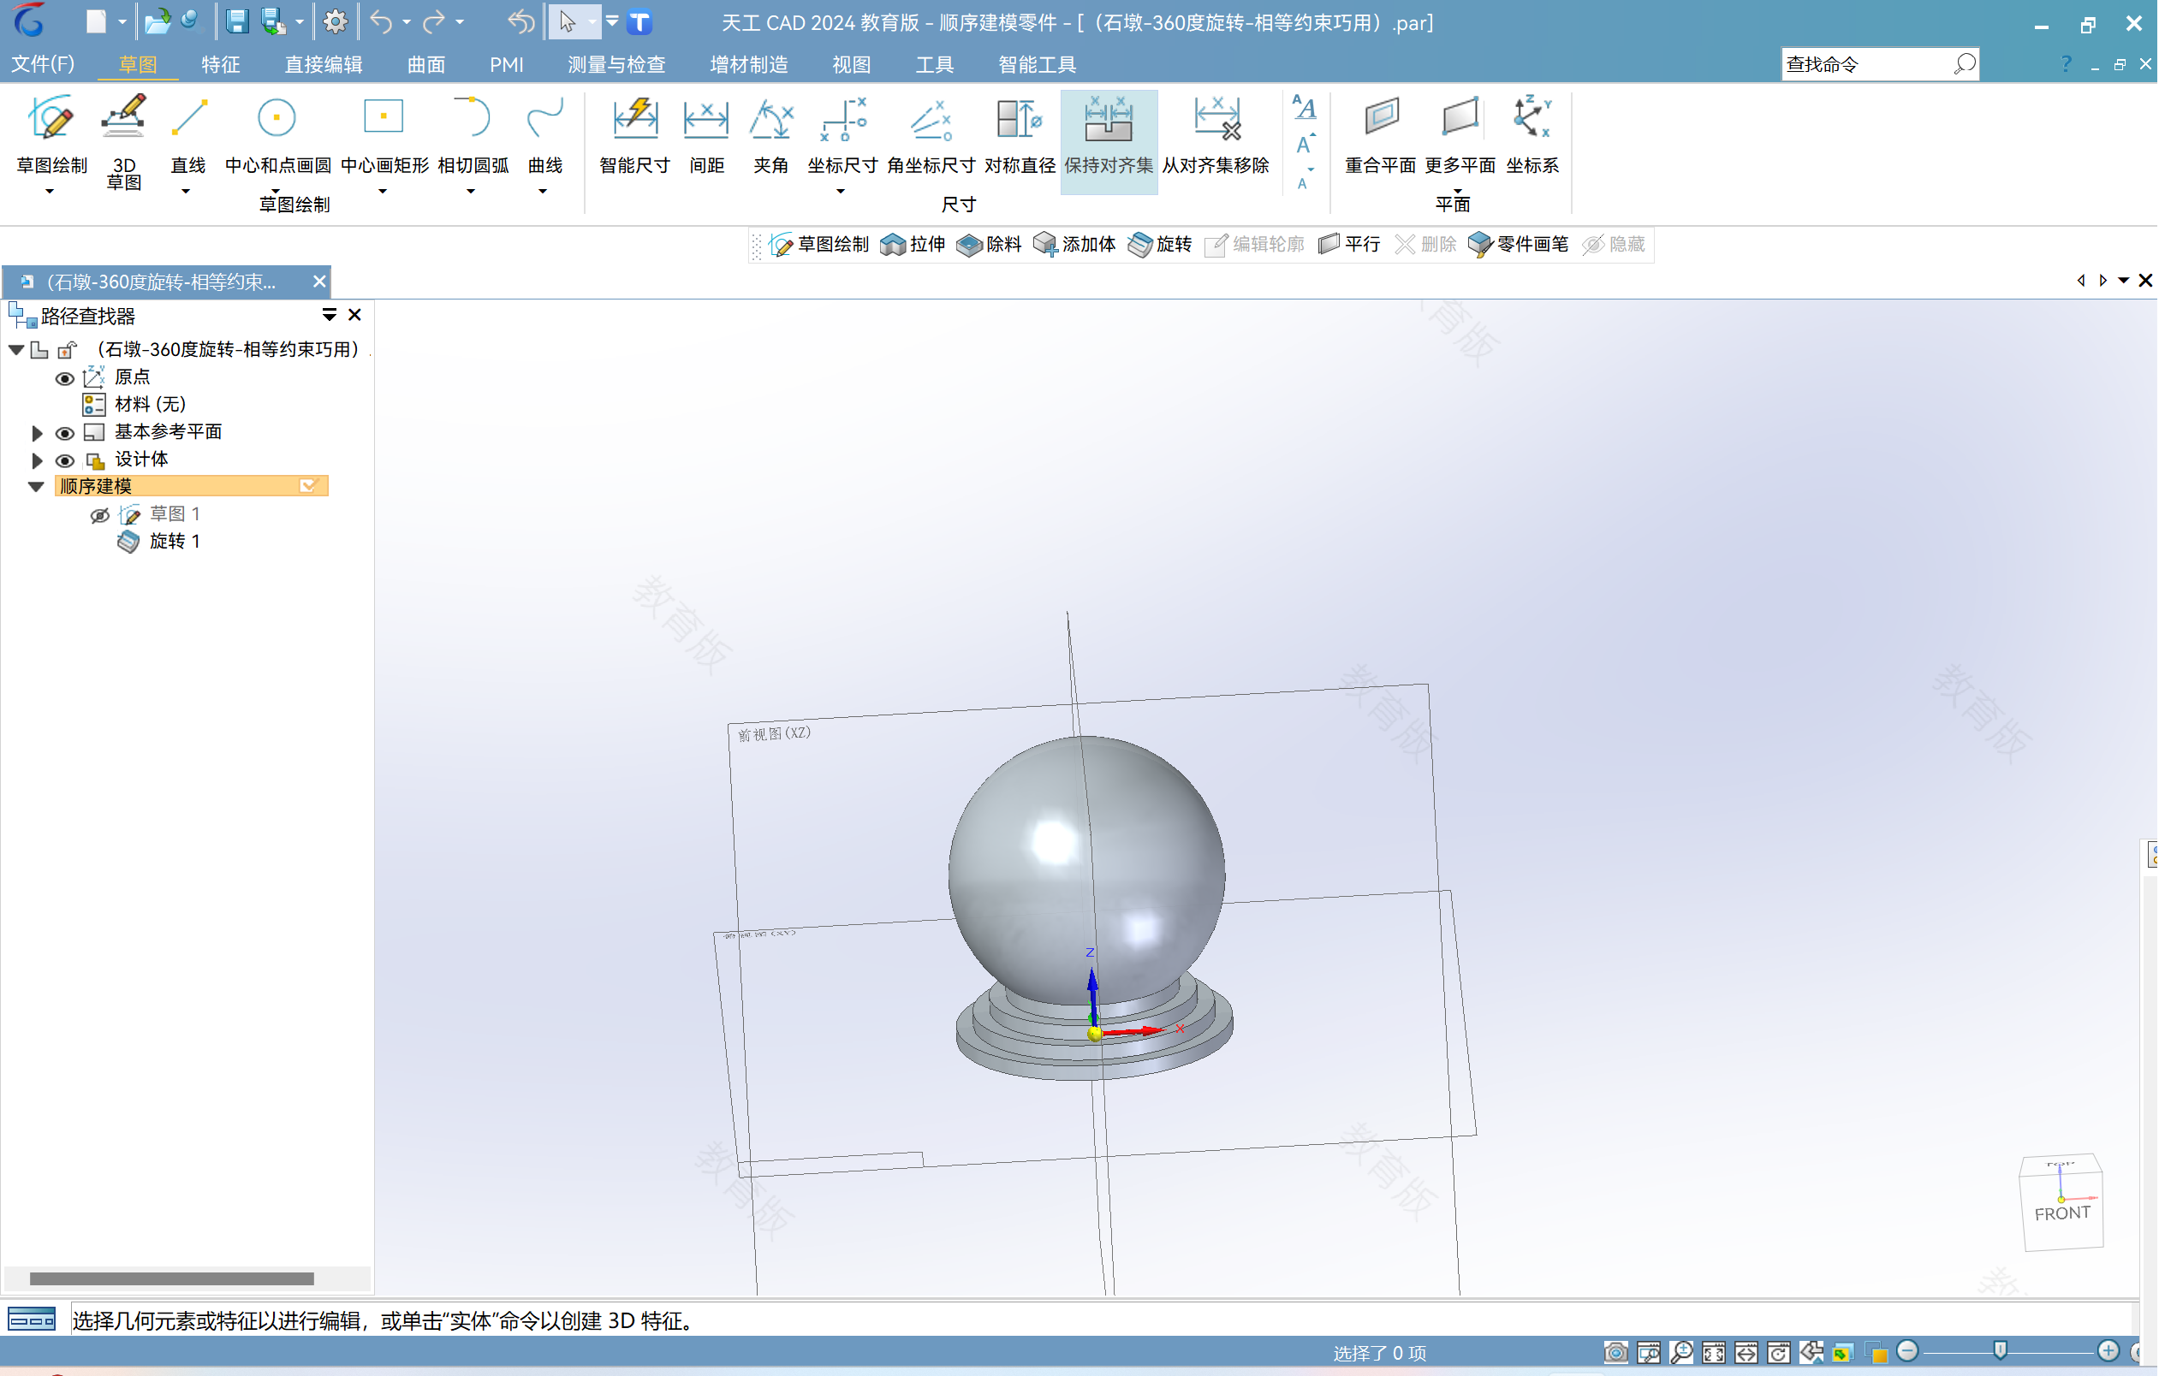Select the 相切圆弧 arc tool
The width and height of the screenshot is (2159, 1376).
473,134
